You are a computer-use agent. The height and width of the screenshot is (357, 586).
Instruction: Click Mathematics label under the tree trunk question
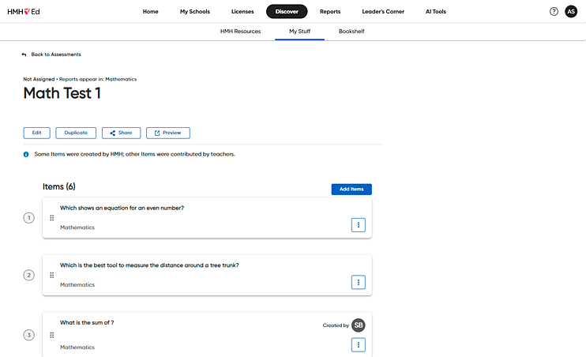coord(77,284)
